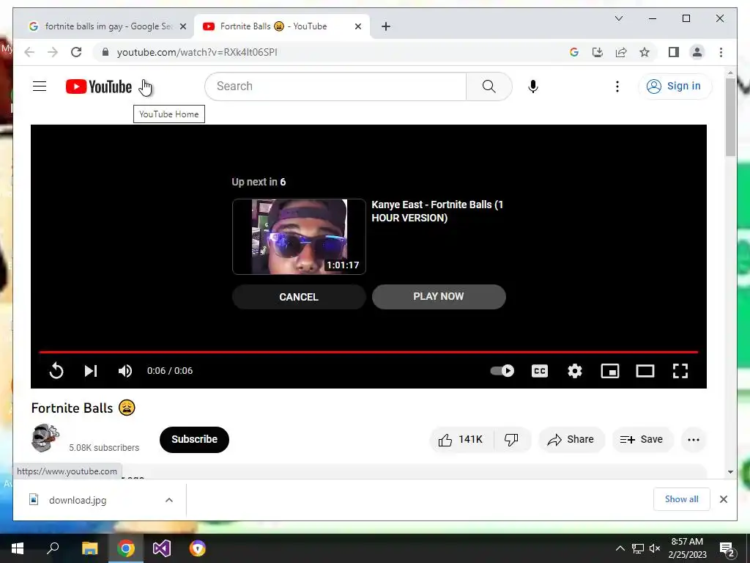Open the Windows Start menu
This screenshot has width=750, height=563.
[18, 548]
